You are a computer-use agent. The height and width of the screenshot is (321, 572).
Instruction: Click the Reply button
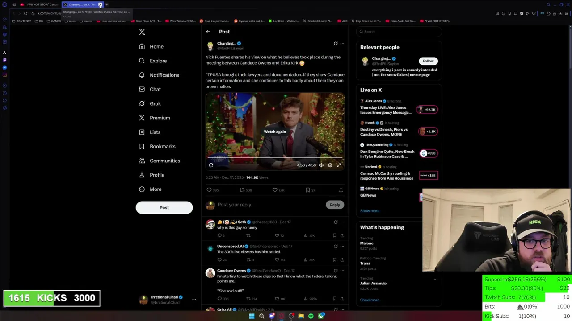(335, 205)
